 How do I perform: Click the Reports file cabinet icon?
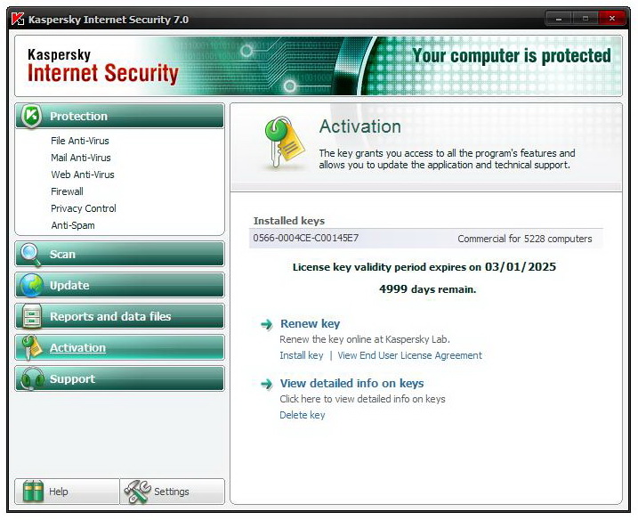coord(31,316)
